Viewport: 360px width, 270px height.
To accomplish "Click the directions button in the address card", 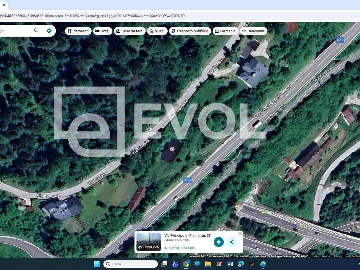I will [x=219, y=242].
